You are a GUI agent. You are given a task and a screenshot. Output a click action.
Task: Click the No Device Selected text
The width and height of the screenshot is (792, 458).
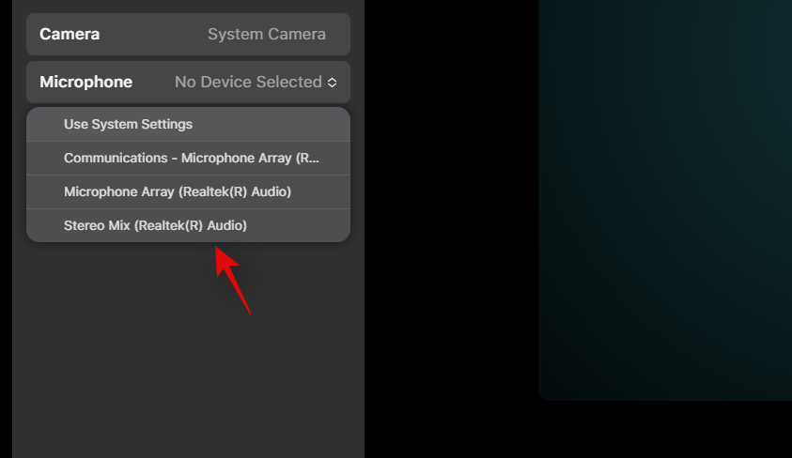(x=248, y=83)
